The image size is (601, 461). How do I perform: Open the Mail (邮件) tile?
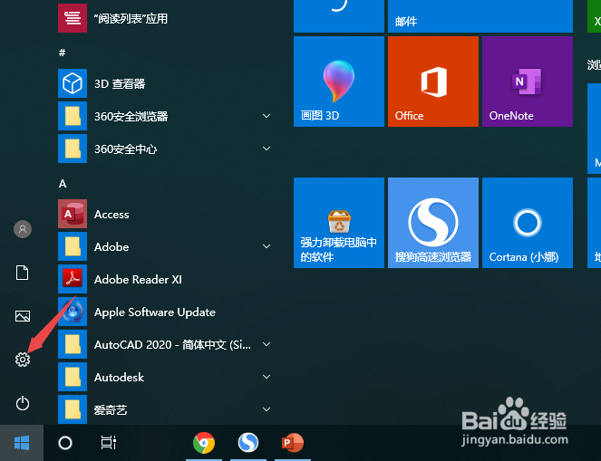coord(480,16)
